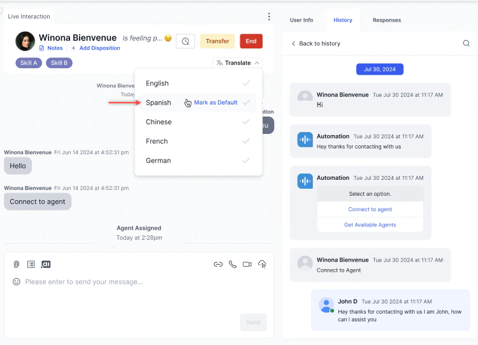
Task: Start a video call with camera icon
Action: click(x=247, y=264)
